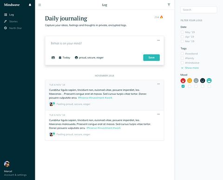Select the angry red mood face
The width and height of the screenshot is (223, 180).
[183, 81]
